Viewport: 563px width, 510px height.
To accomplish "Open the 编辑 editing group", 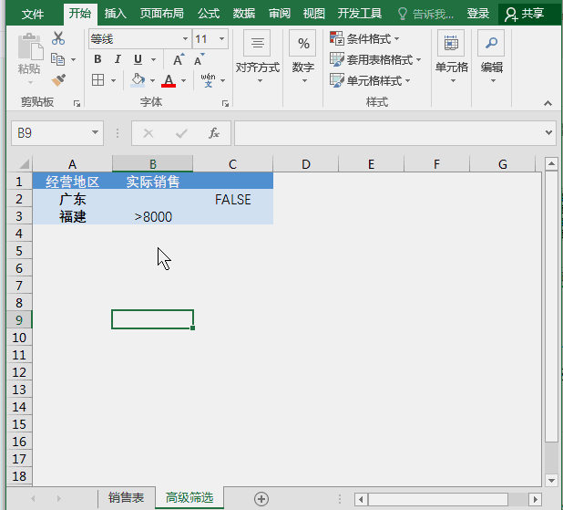I will point(492,57).
